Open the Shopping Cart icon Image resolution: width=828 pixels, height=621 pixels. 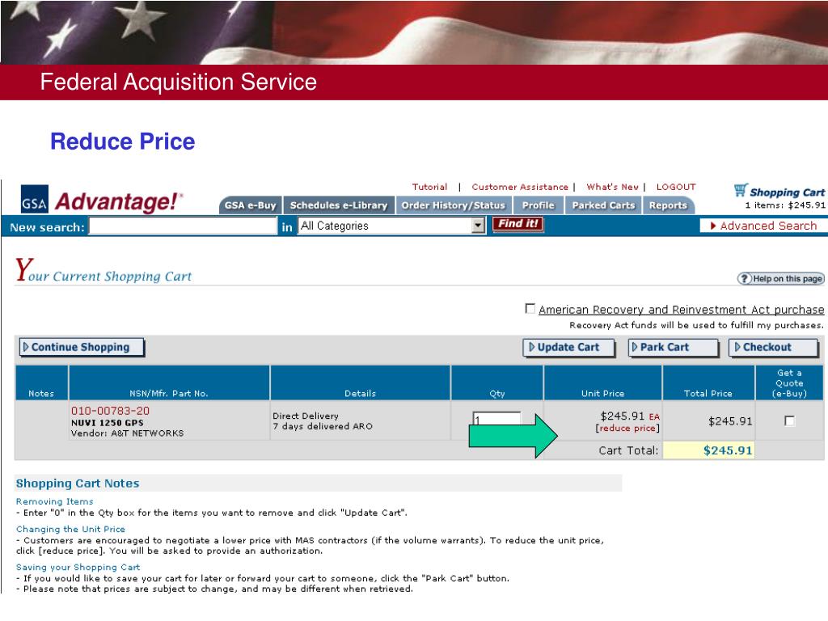point(741,189)
